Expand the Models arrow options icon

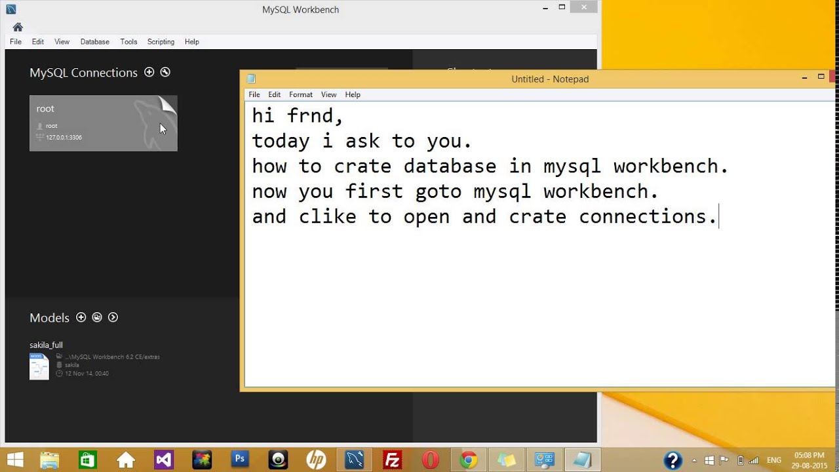113,317
